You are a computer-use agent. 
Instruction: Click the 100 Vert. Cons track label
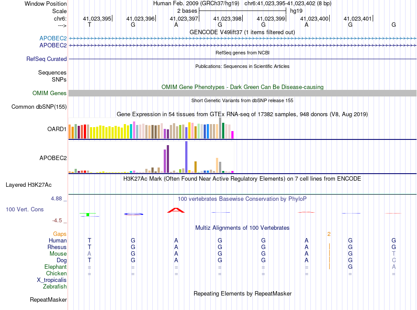point(25,209)
